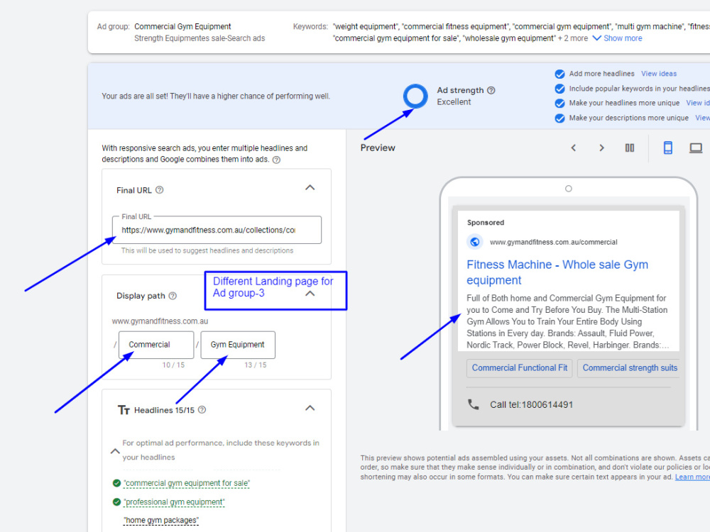
Task: Collapse the Final URL section
Action: pyautogui.click(x=310, y=188)
